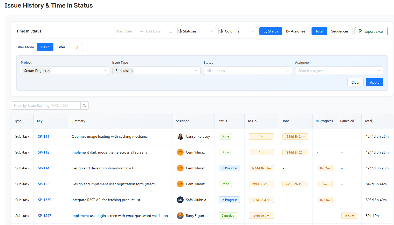Open issue link SP-1339

pyautogui.click(x=45, y=200)
